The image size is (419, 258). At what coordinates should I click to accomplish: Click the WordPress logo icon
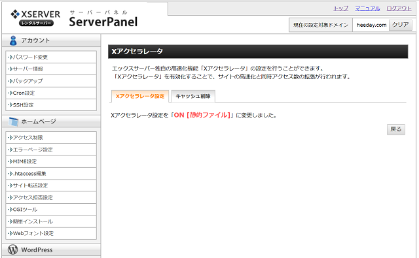(x=12, y=250)
